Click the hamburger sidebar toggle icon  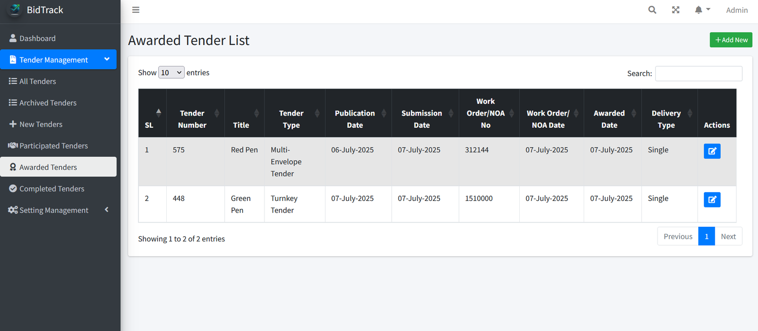click(135, 10)
